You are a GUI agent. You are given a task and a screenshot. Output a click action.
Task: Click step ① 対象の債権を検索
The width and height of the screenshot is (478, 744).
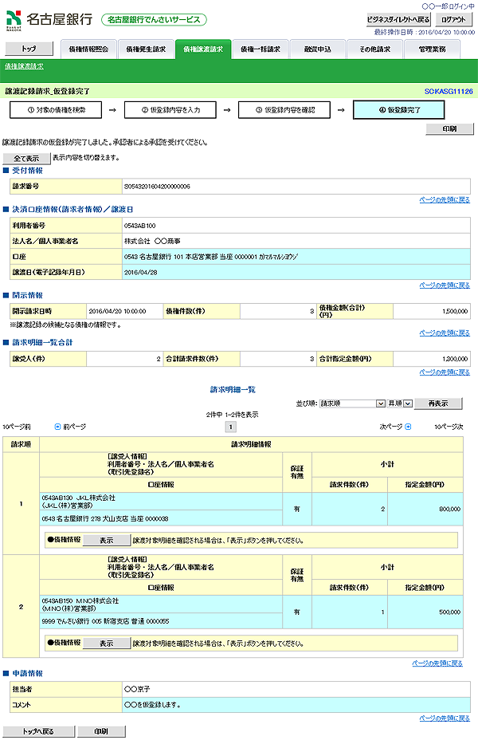56,110
